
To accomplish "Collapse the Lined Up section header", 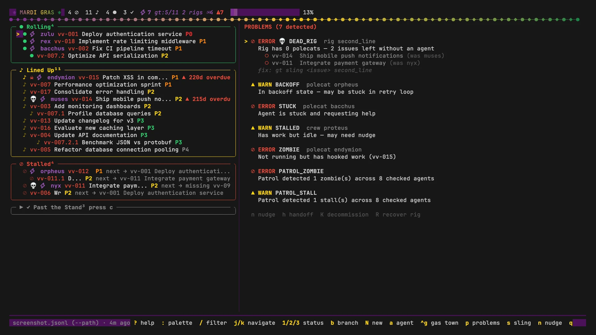I will click(x=40, y=70).
